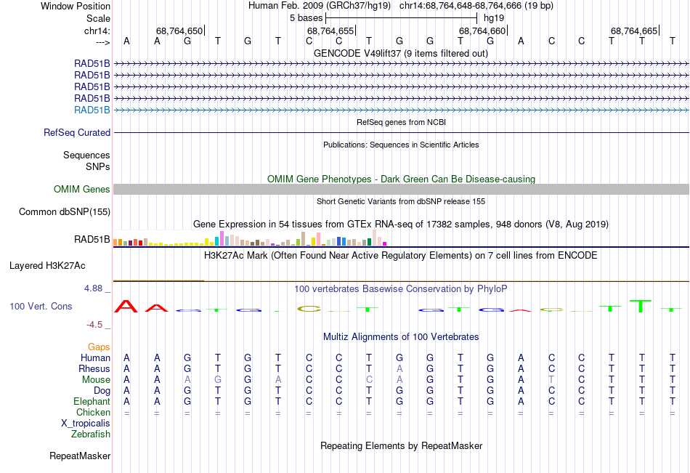Viewport: 690px width, 473px height.
Task: Open Short Genetic Variants from dbSNP title
Action: coord(401,201)
